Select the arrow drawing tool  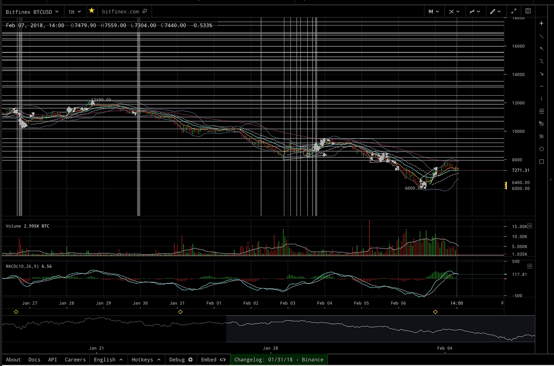(x=541, y=74)
